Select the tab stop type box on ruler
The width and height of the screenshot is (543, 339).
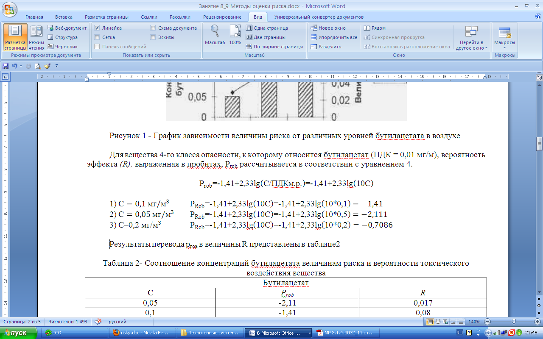click(x=6, y=77)
